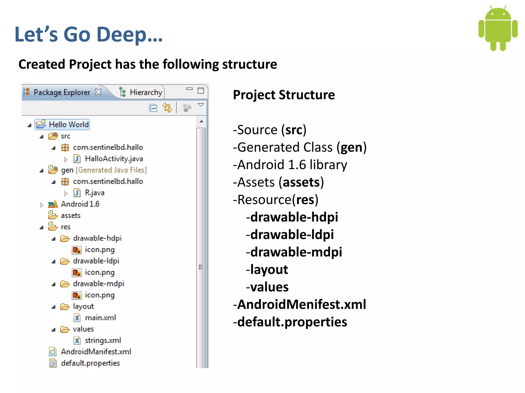
Task: Click the drawable-ldpi folder icon
Action: [65, 261]
